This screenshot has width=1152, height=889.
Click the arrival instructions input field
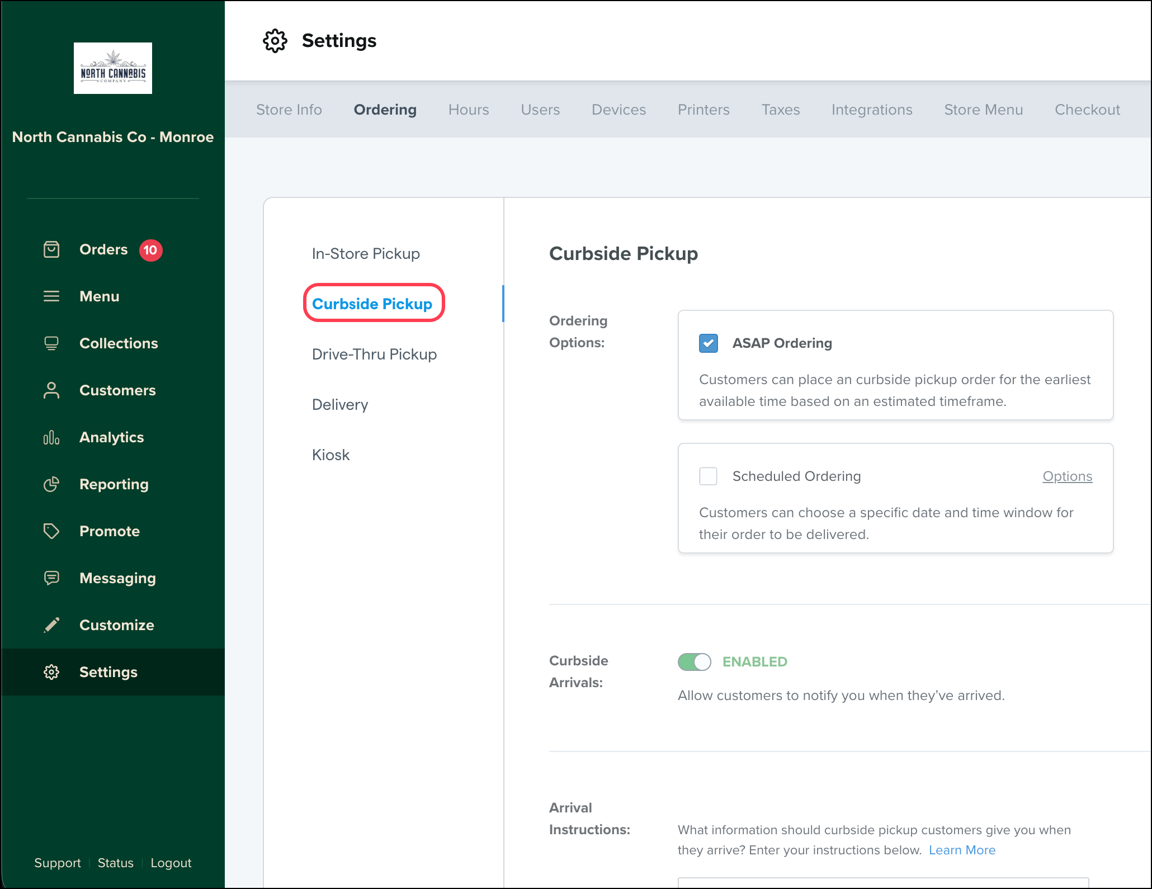tap(884, 883)
